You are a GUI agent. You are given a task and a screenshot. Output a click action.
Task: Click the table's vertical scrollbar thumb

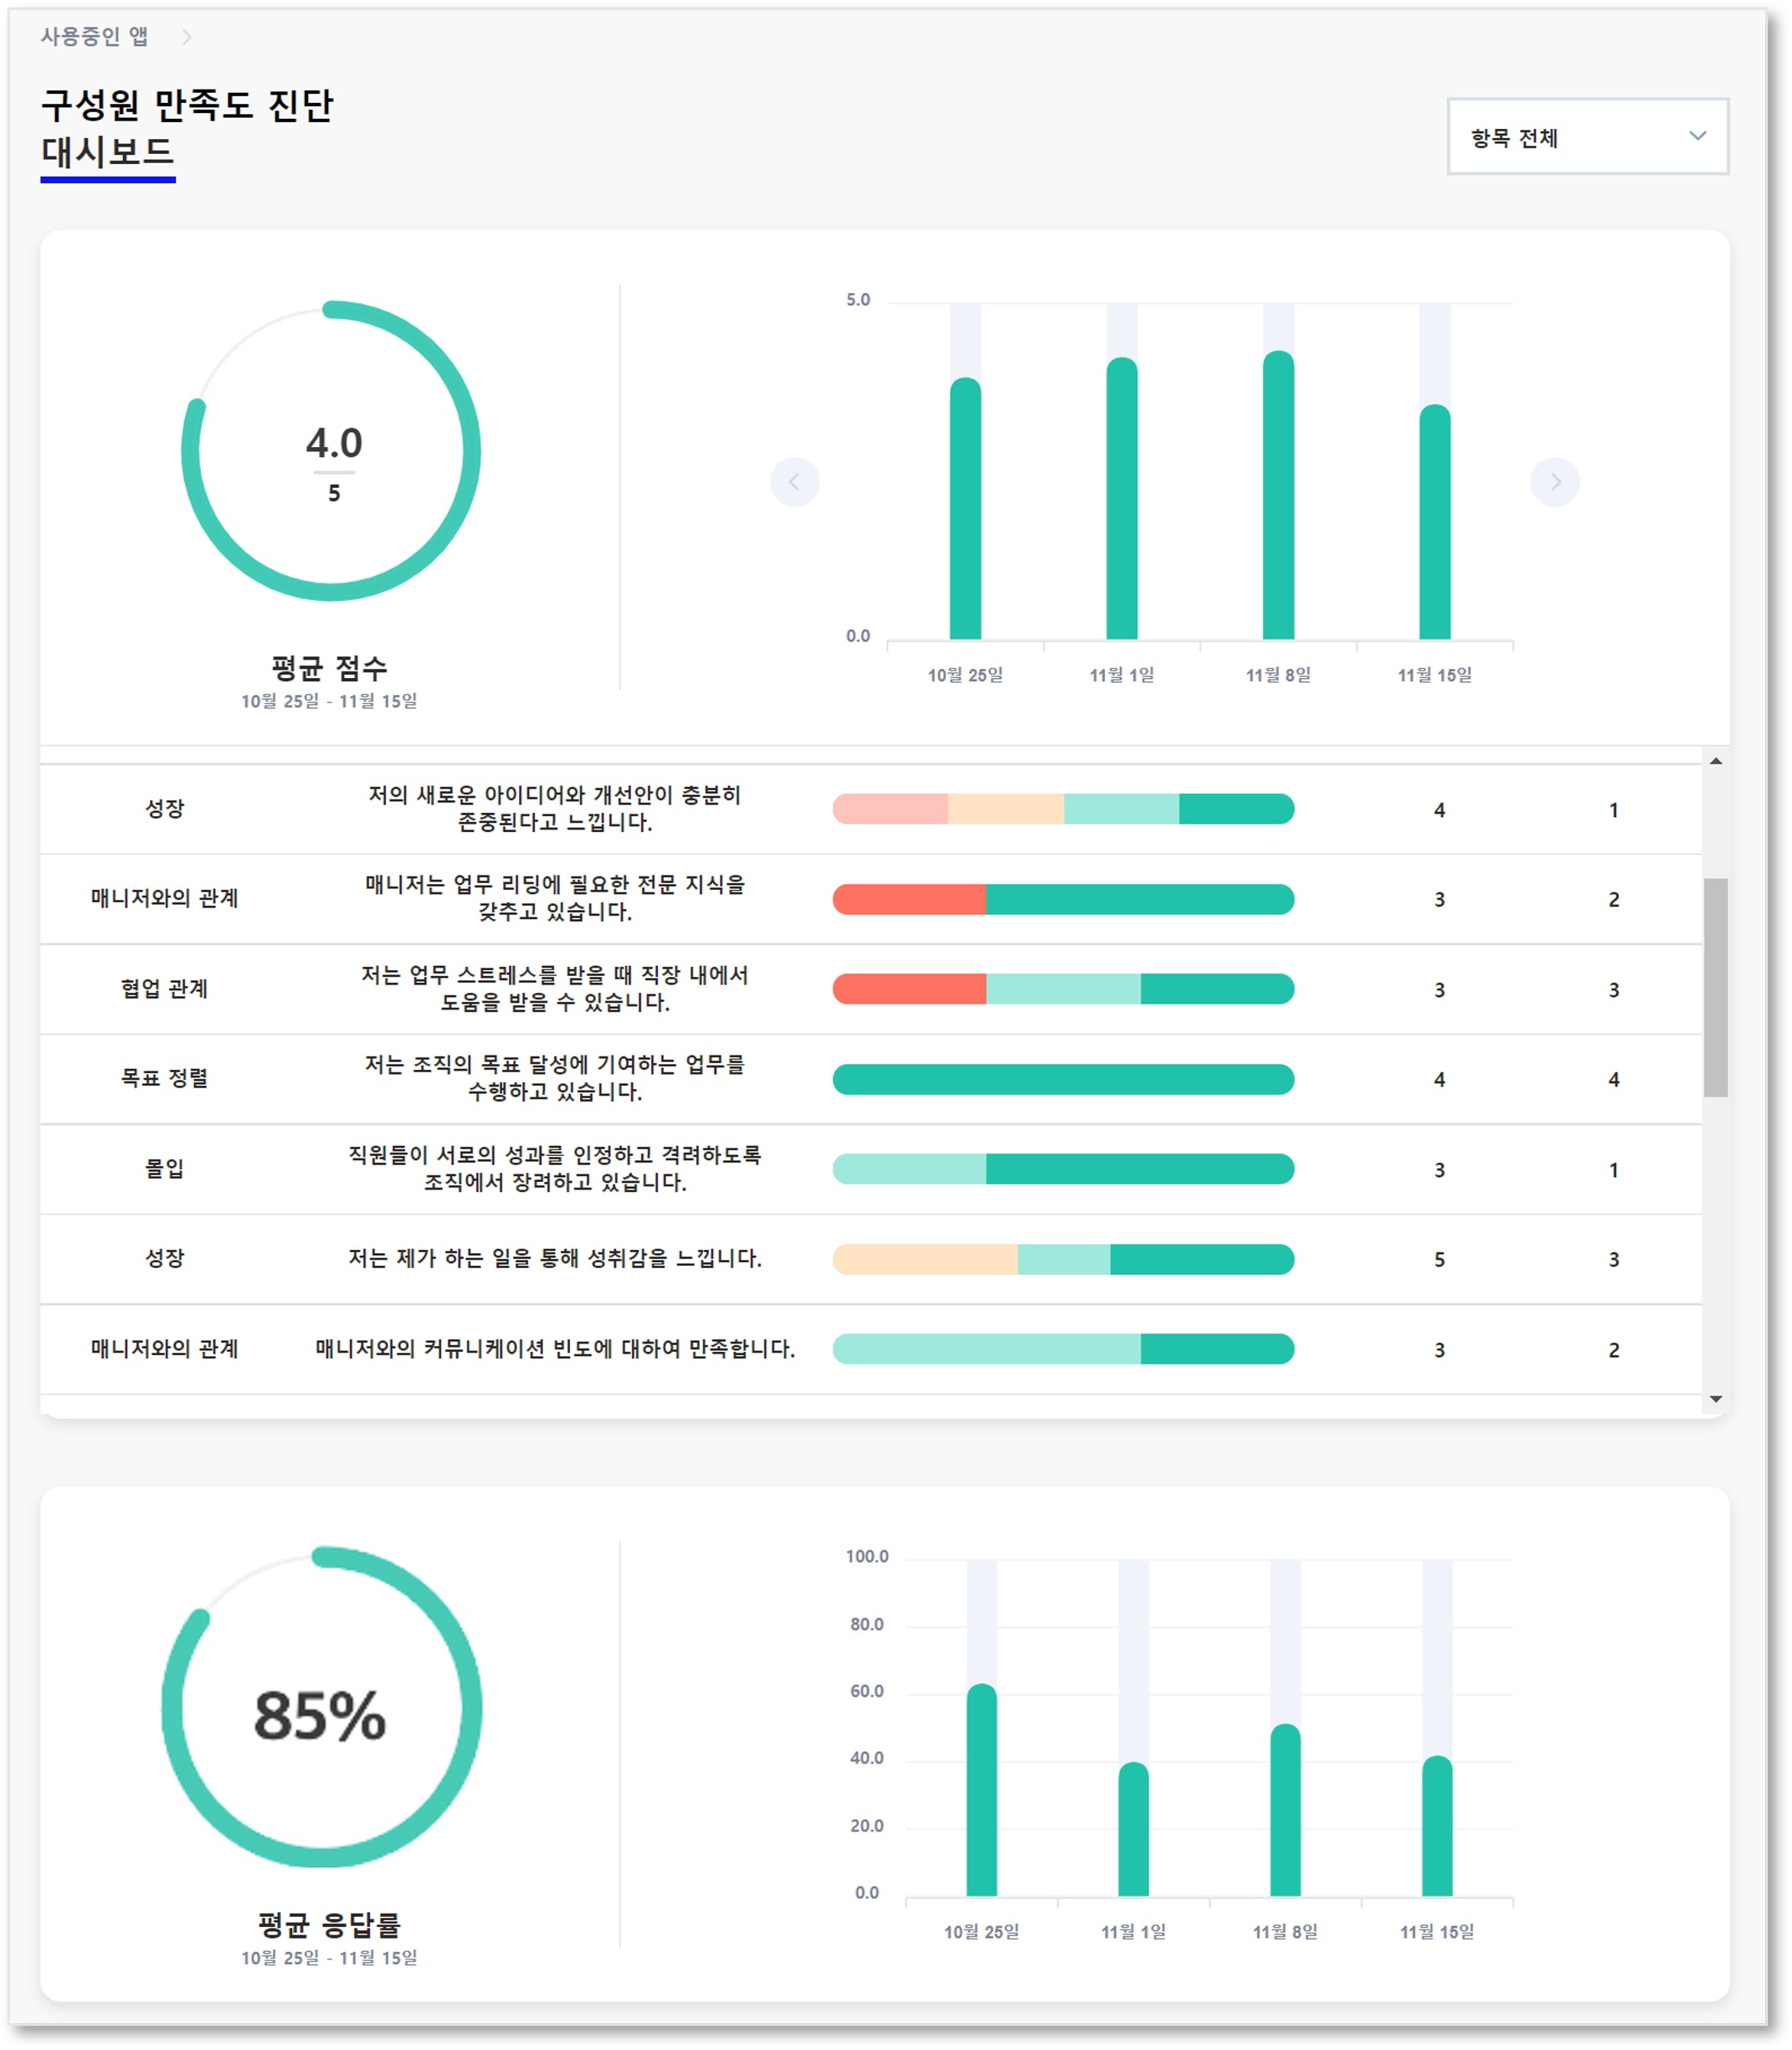1715,987
